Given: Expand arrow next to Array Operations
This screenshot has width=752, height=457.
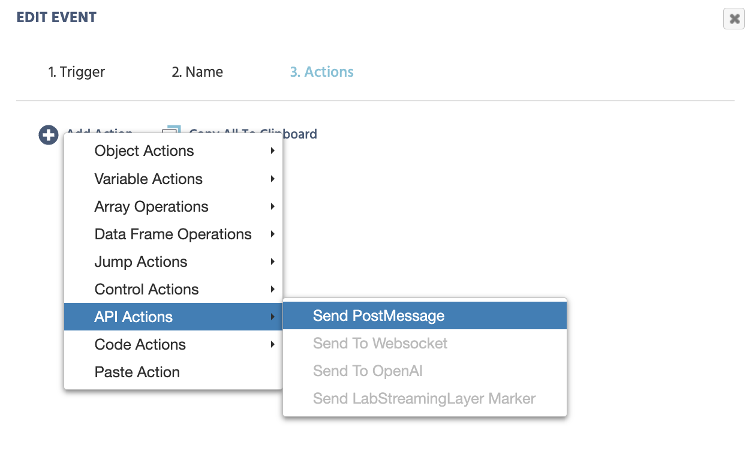Looking at the screenshot, I should pyautogui.click(x=272, y=206).
